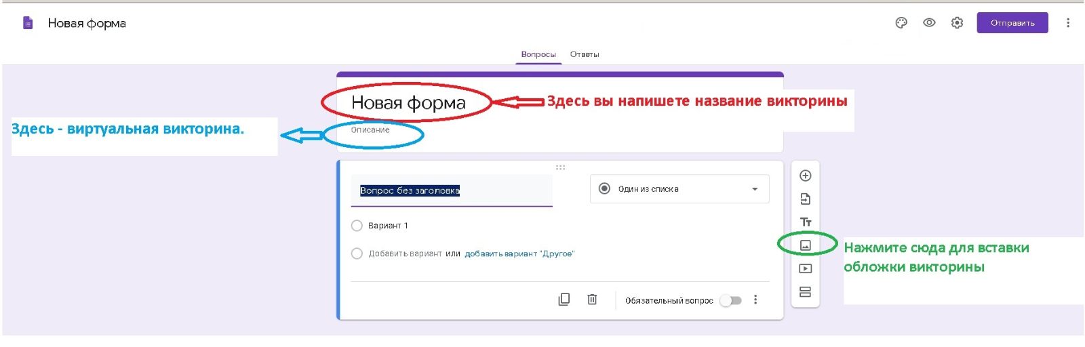Open the Один из списка question type dropdown

pyautogui.click(x=679, y=189)
